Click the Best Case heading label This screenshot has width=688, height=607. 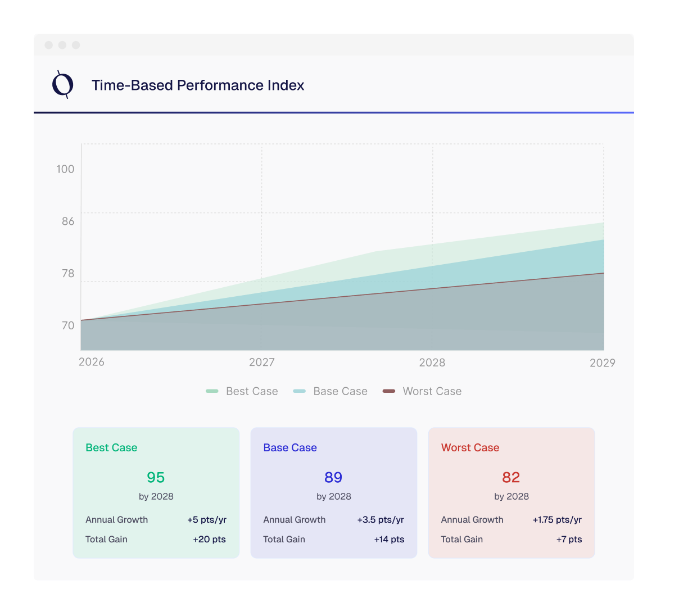coord(111,447)
